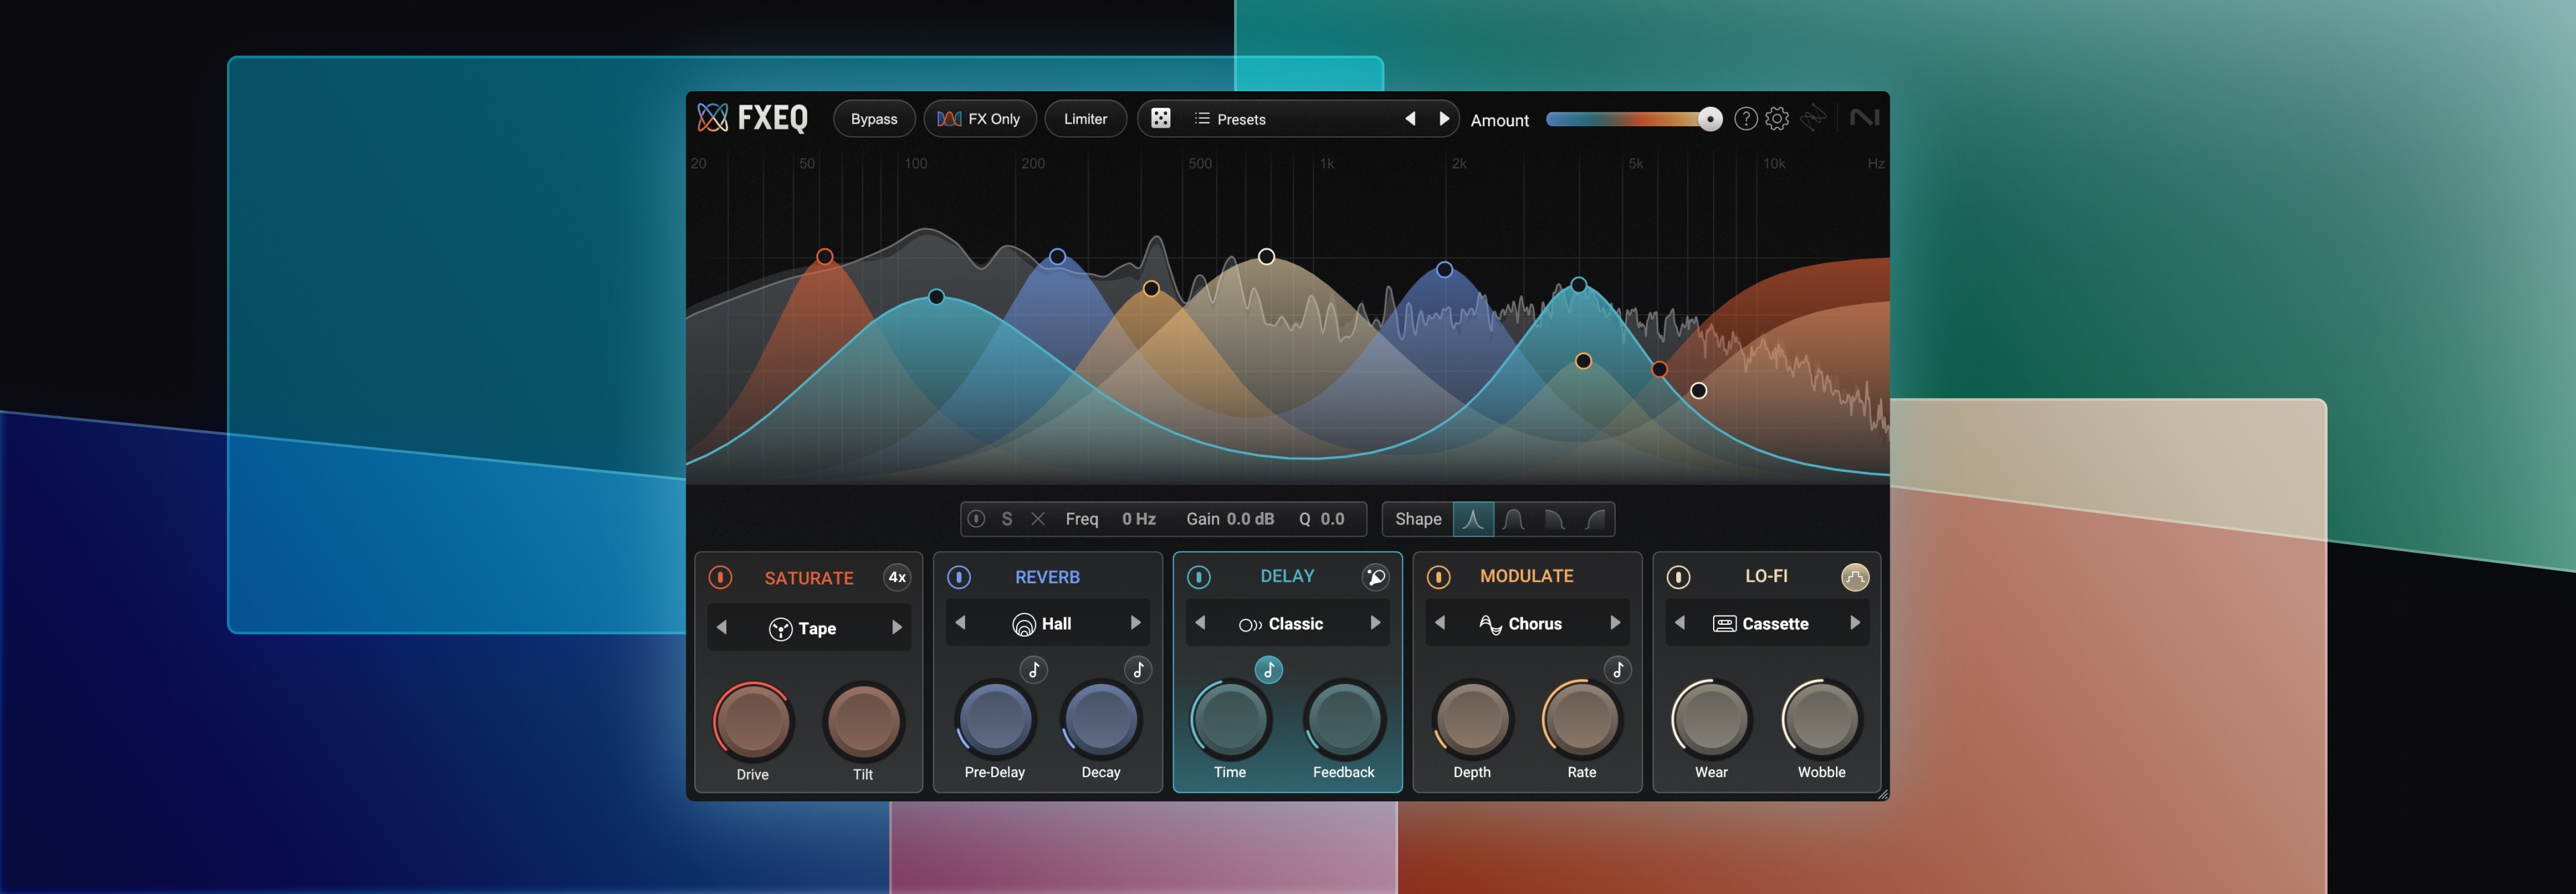Click the Limiter button
This screenshot has height=894, width=2576.
pyautogui.click(x=1085, y=119)
